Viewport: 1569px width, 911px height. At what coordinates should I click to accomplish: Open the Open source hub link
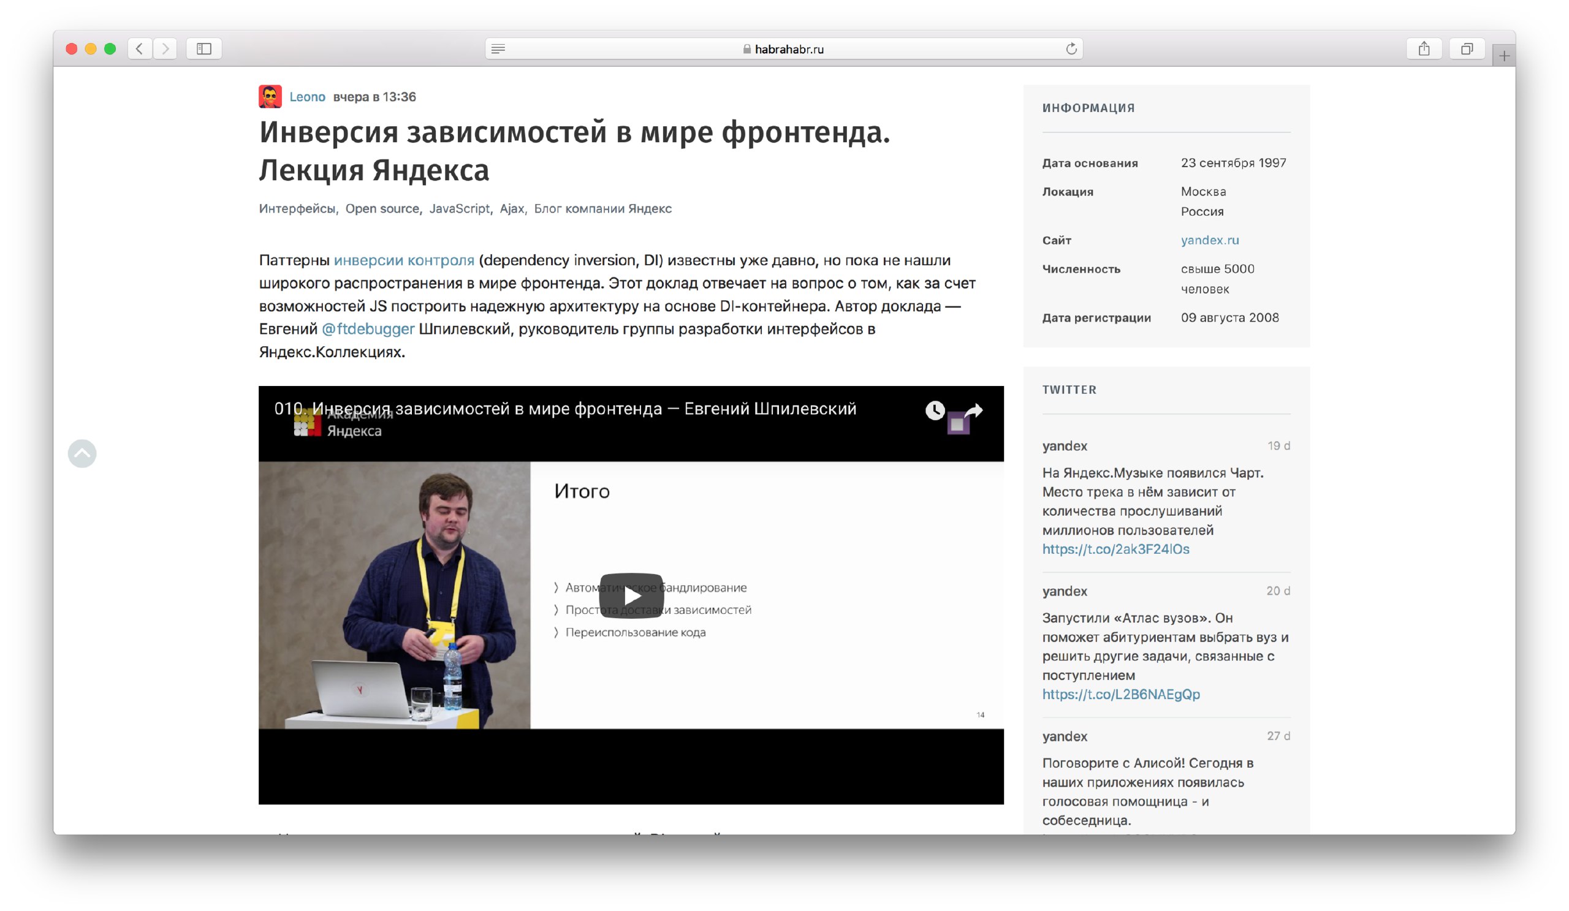click(x=382, y=208)
